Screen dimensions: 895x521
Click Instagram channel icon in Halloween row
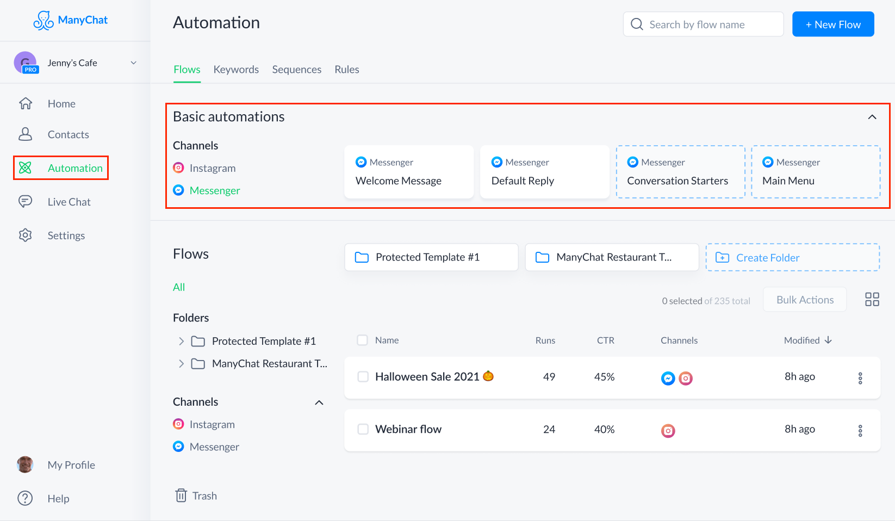[x=686, y=379]
